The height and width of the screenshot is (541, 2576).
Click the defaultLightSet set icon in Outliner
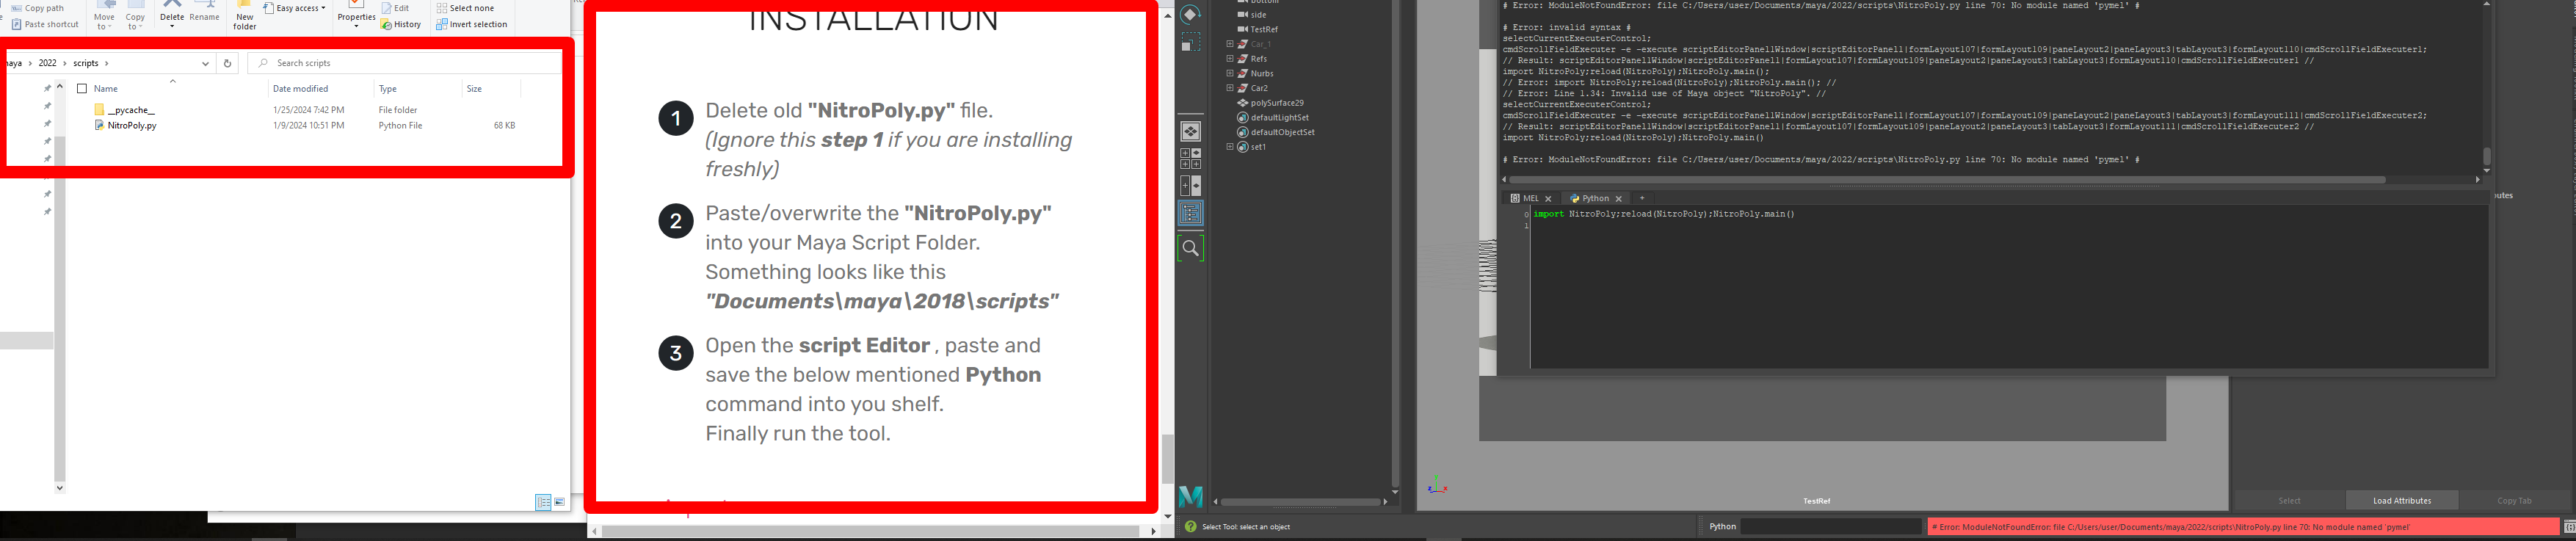pyautogui.click(x=1243, y=118)
